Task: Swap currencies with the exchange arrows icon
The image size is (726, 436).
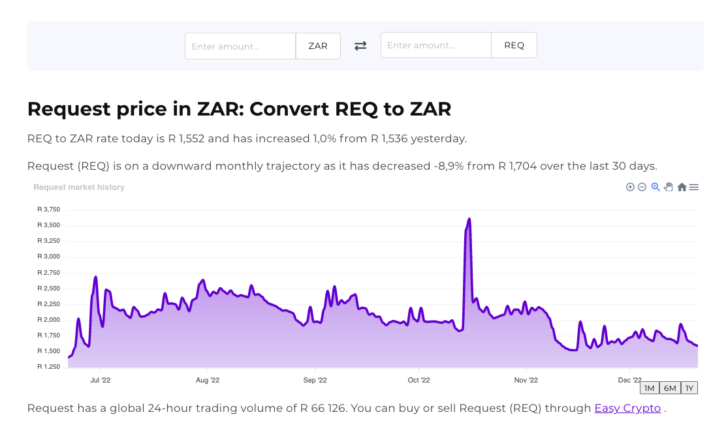Action: pos(360,46)
